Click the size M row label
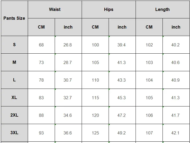This screenshot has height=143, width=190. [14, 62]
